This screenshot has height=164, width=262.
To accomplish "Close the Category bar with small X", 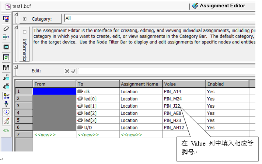I will click(15, 14).
